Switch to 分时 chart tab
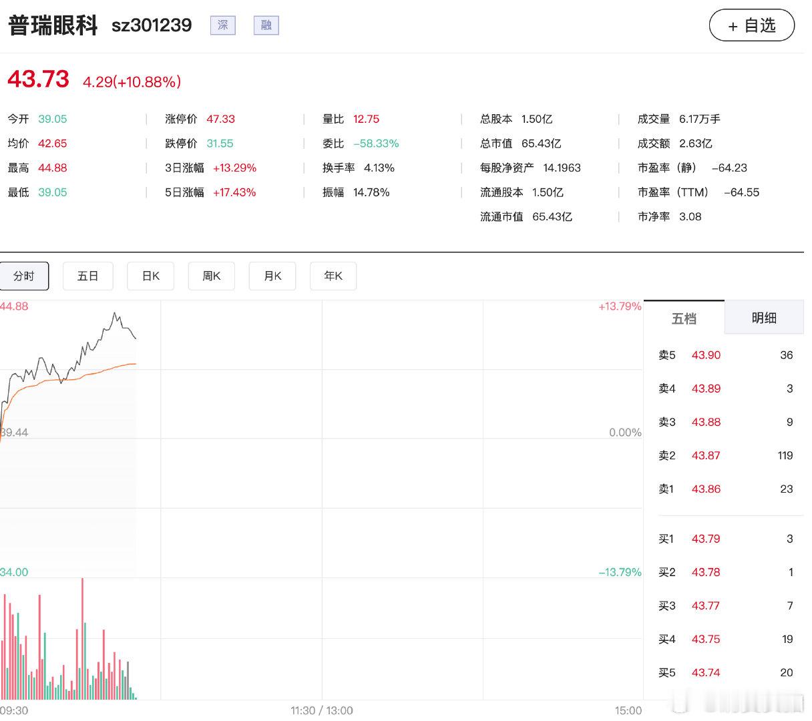 click(24, 276)
